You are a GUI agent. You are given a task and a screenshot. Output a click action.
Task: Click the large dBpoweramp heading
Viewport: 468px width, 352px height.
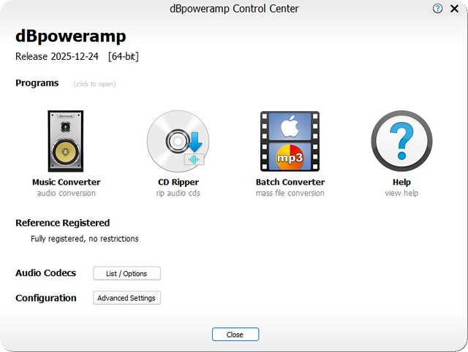[71, 37]
